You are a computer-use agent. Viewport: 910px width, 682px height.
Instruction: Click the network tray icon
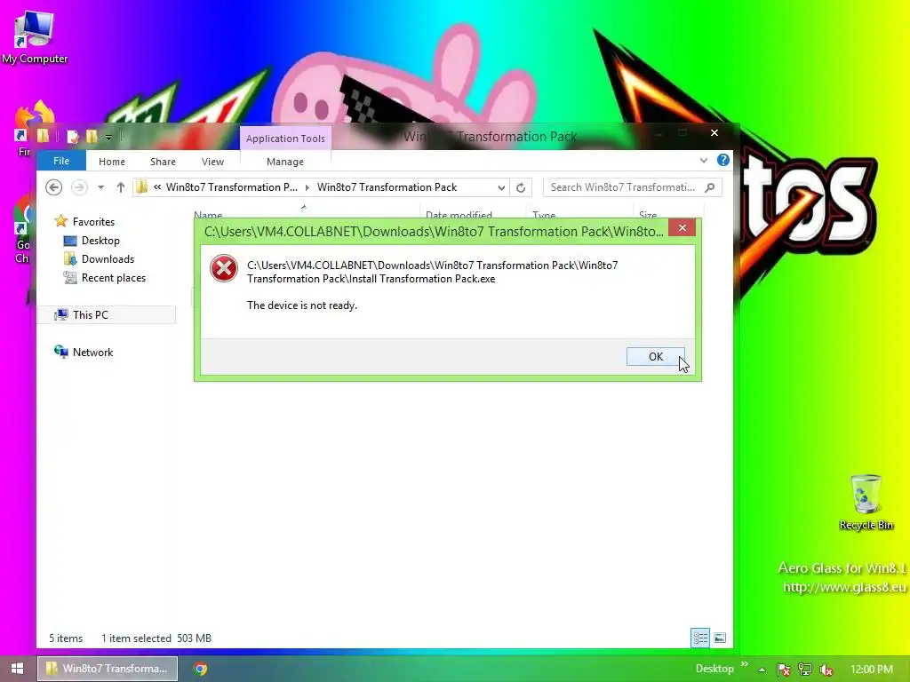click(805, 670)
